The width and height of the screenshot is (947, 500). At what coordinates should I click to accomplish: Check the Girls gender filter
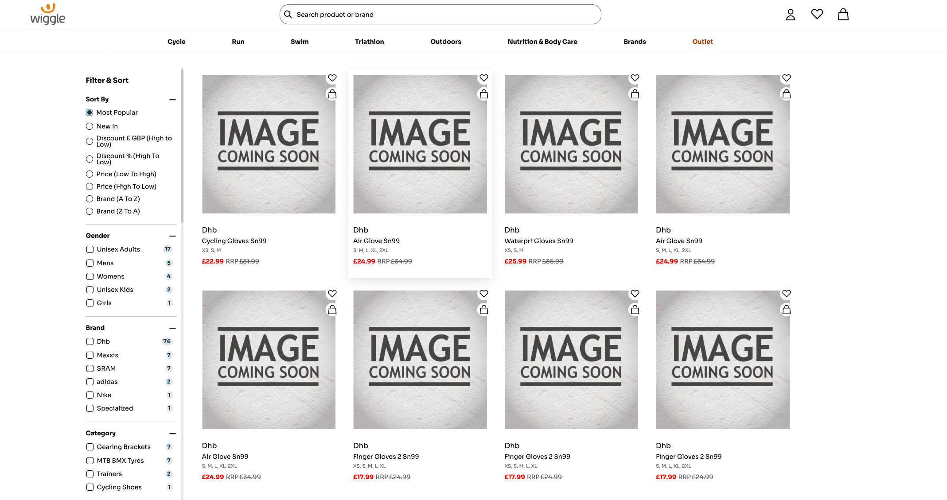coord(90,303)
